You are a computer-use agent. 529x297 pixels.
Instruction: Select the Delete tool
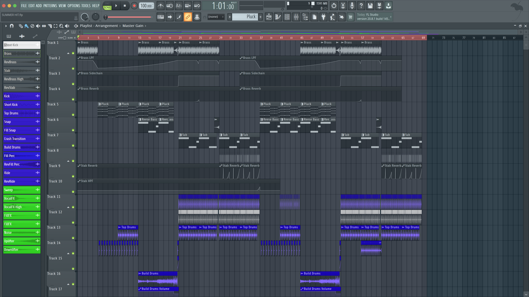tap(32, 26)
